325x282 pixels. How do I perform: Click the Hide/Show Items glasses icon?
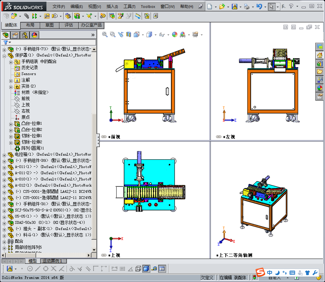point(162,35)
